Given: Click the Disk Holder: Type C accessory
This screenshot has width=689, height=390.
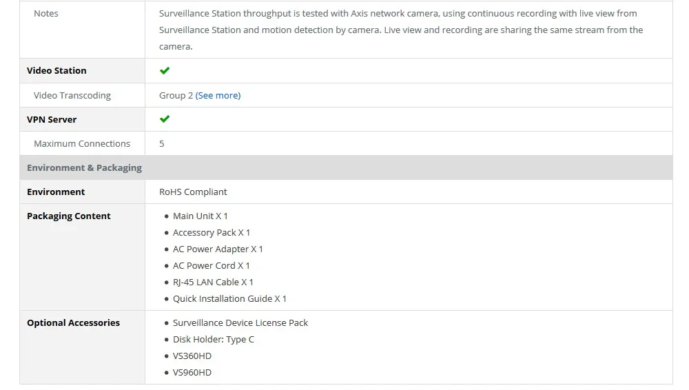Looking at the screenshot, I should pos(214,340).
